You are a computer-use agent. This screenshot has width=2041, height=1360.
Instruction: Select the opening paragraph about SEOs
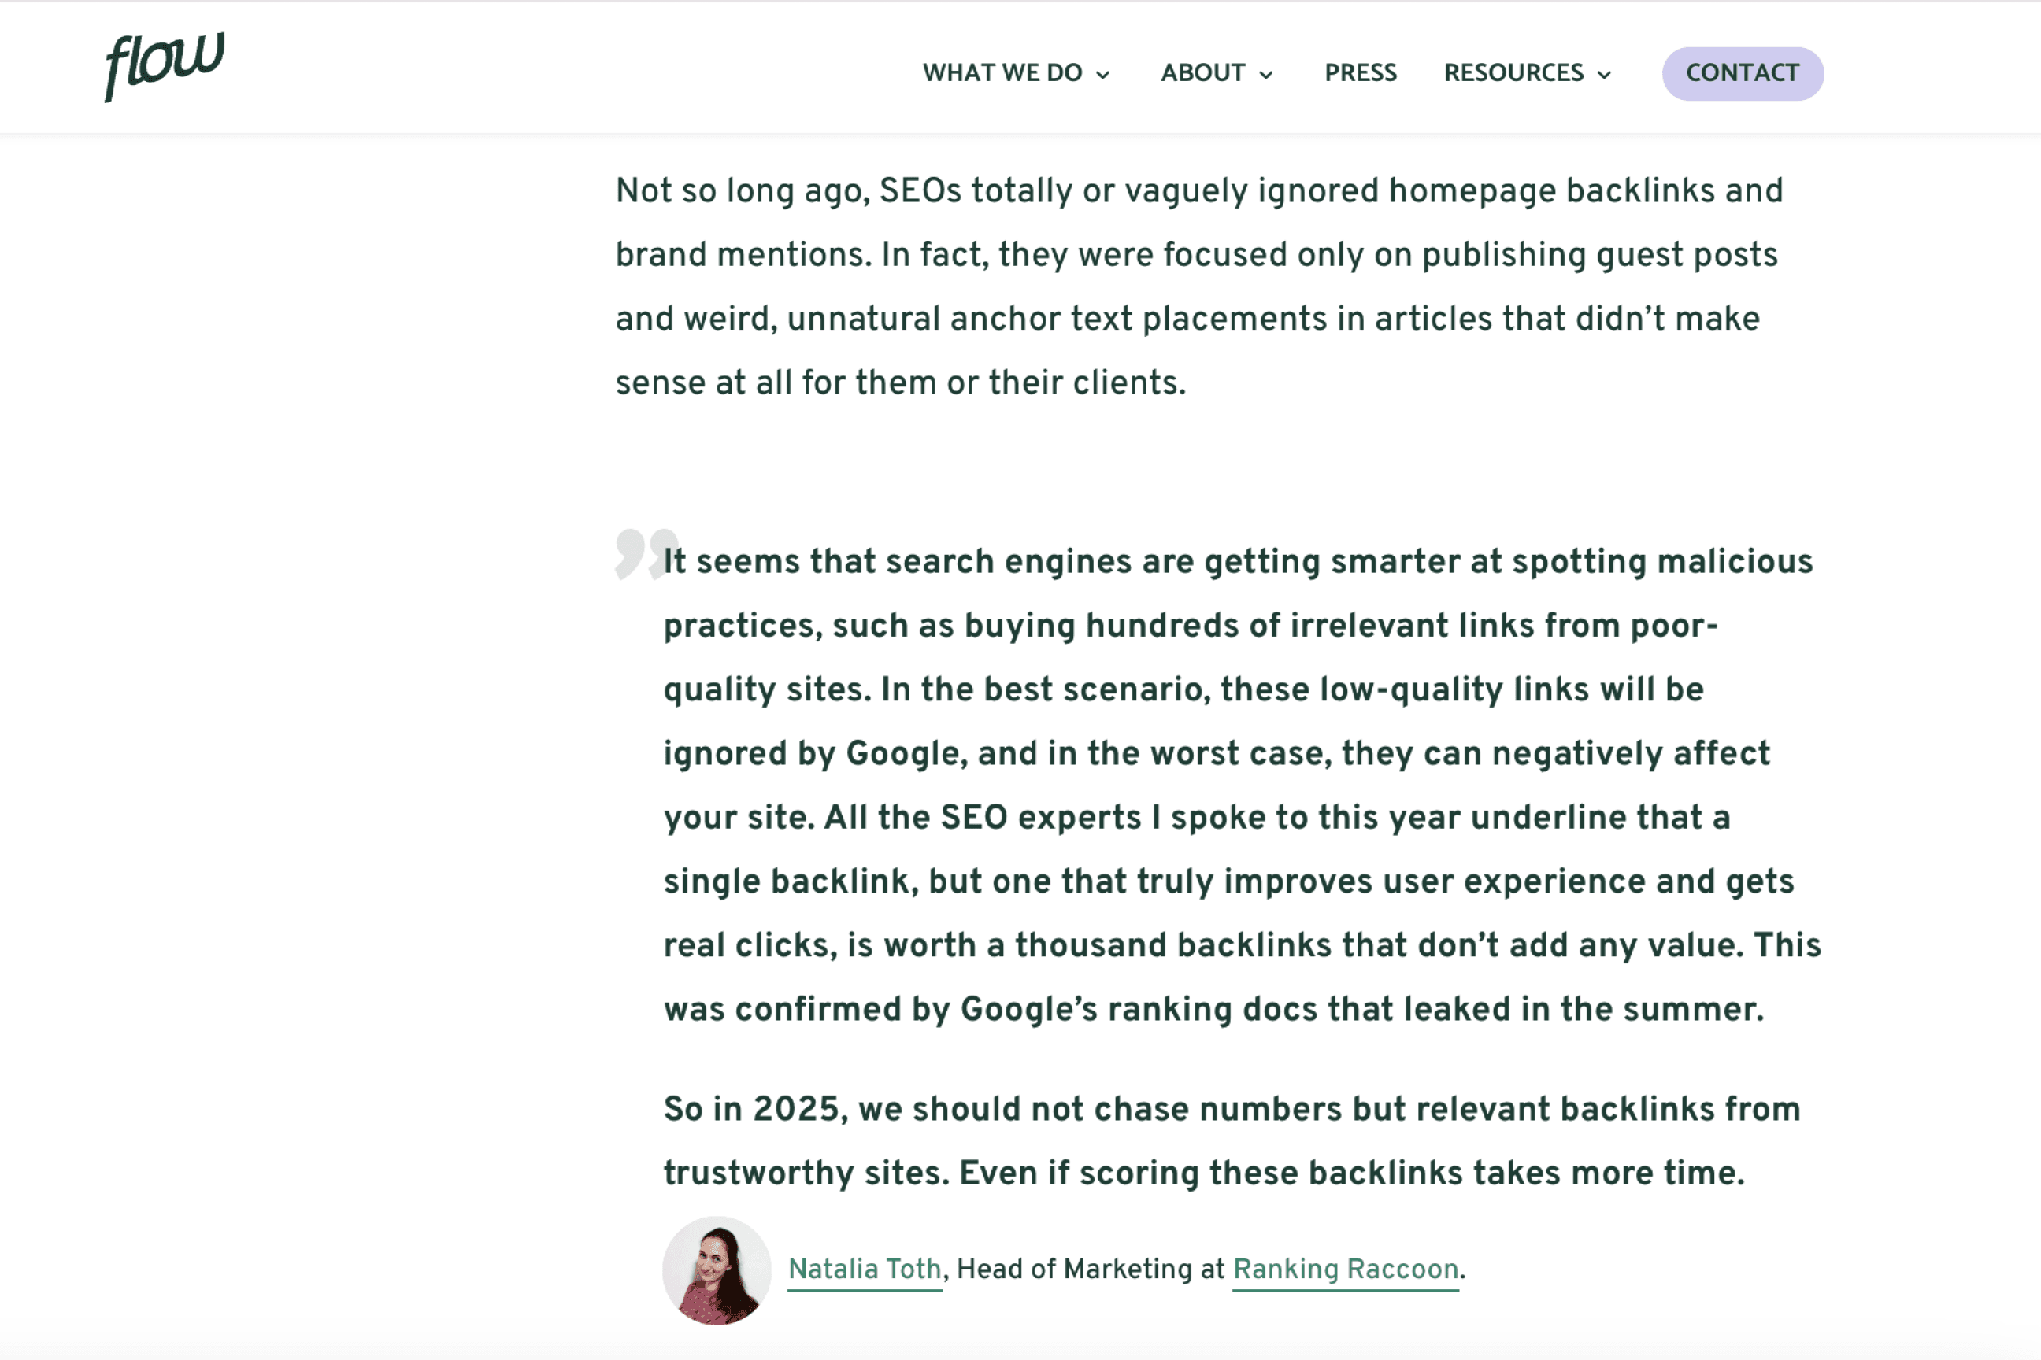(x=1198, y=286)
